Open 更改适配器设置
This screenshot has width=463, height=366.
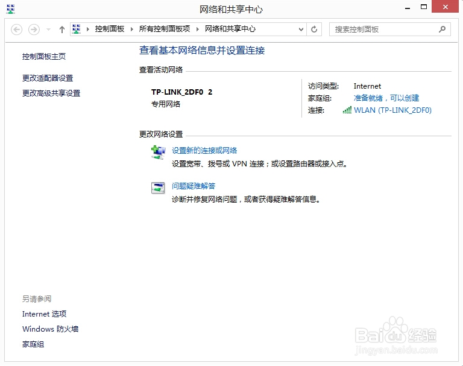(48, 78)
